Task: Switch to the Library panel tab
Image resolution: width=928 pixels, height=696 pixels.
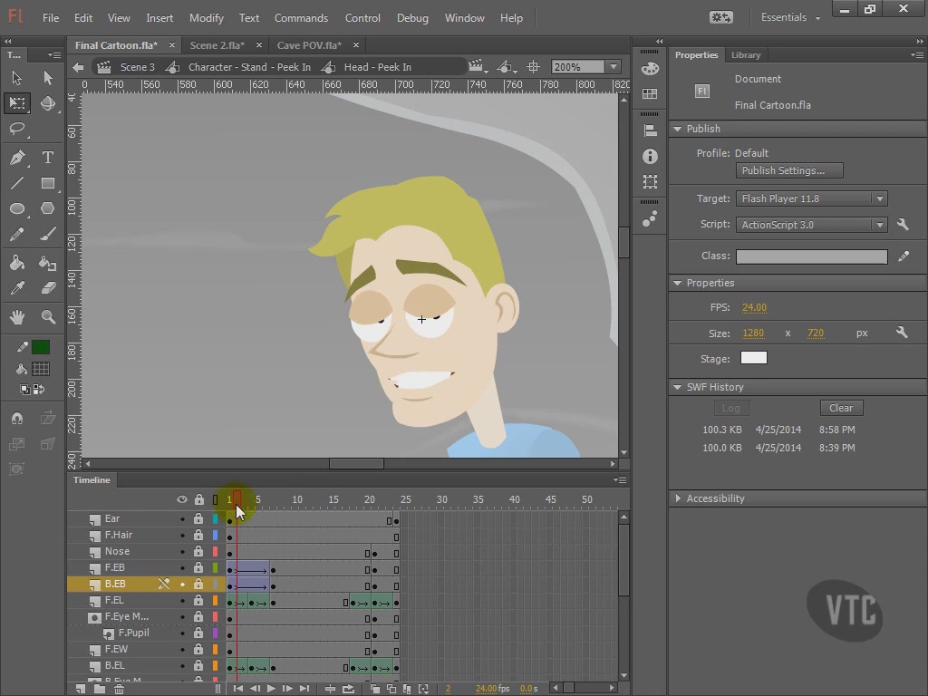Action: (x=745, y=55)
